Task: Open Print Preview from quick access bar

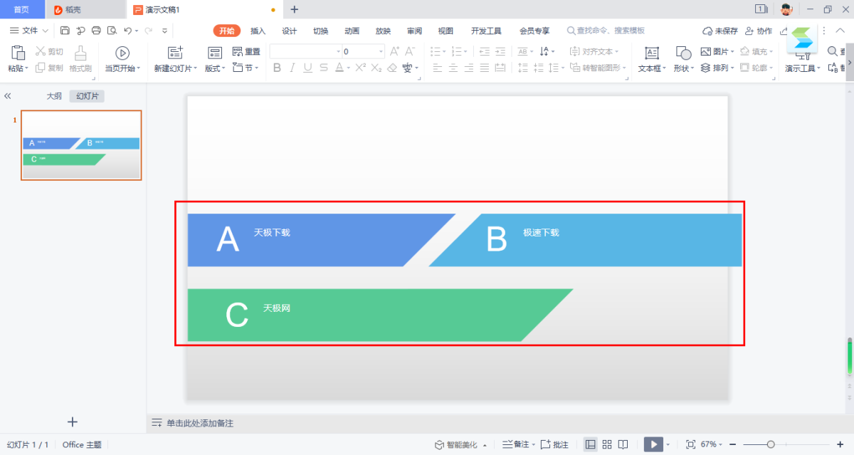Action: 112,31
